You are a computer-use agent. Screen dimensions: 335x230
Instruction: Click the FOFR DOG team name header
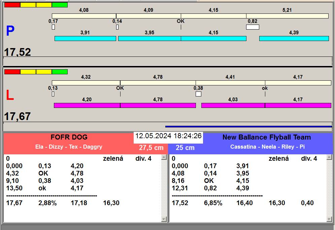click(x=69, y=137)
